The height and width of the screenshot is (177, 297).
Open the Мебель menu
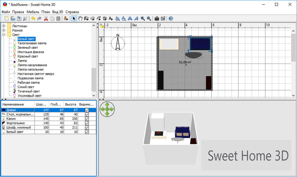[x=33, y=12]
